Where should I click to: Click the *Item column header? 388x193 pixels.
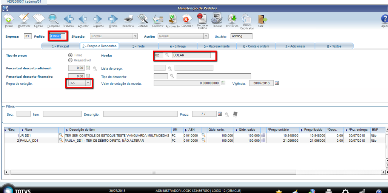(x=39, y=130)
